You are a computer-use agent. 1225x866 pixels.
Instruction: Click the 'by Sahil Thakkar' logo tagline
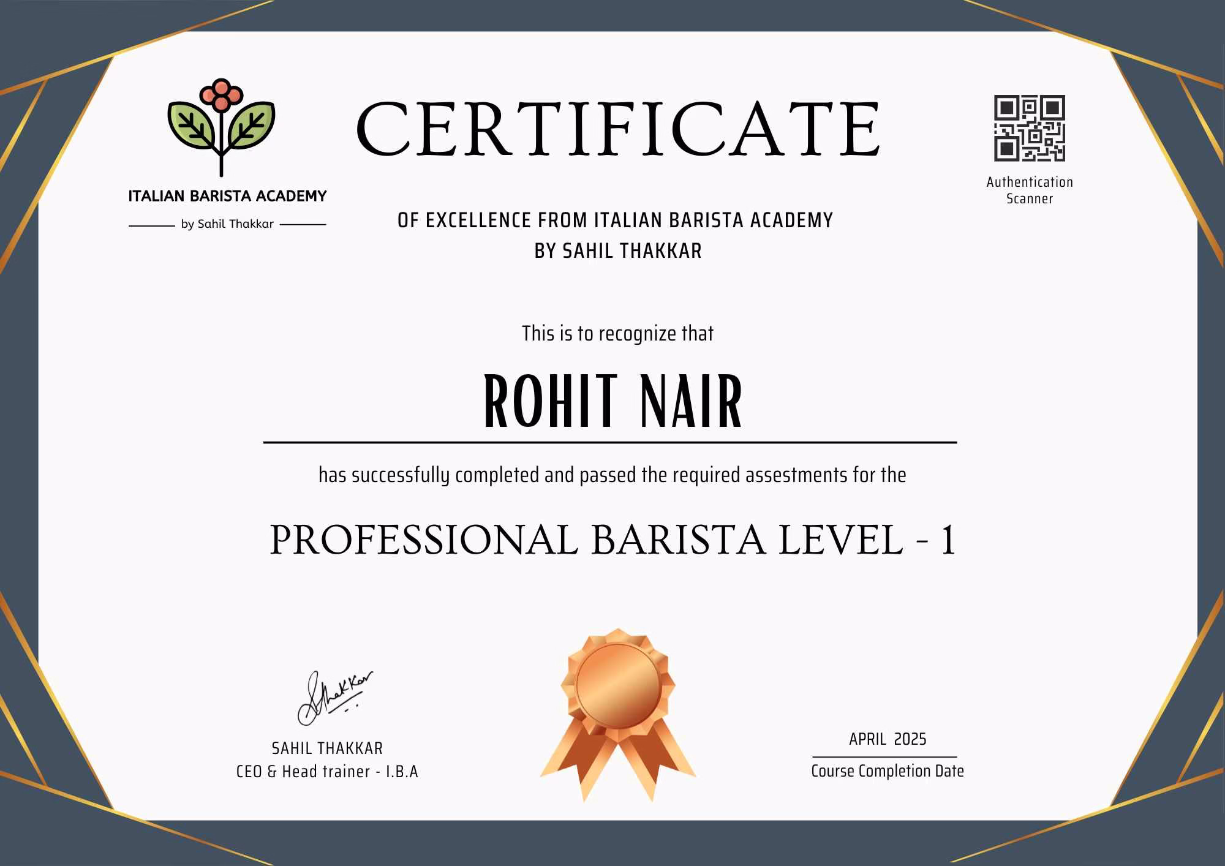point(227,224)
